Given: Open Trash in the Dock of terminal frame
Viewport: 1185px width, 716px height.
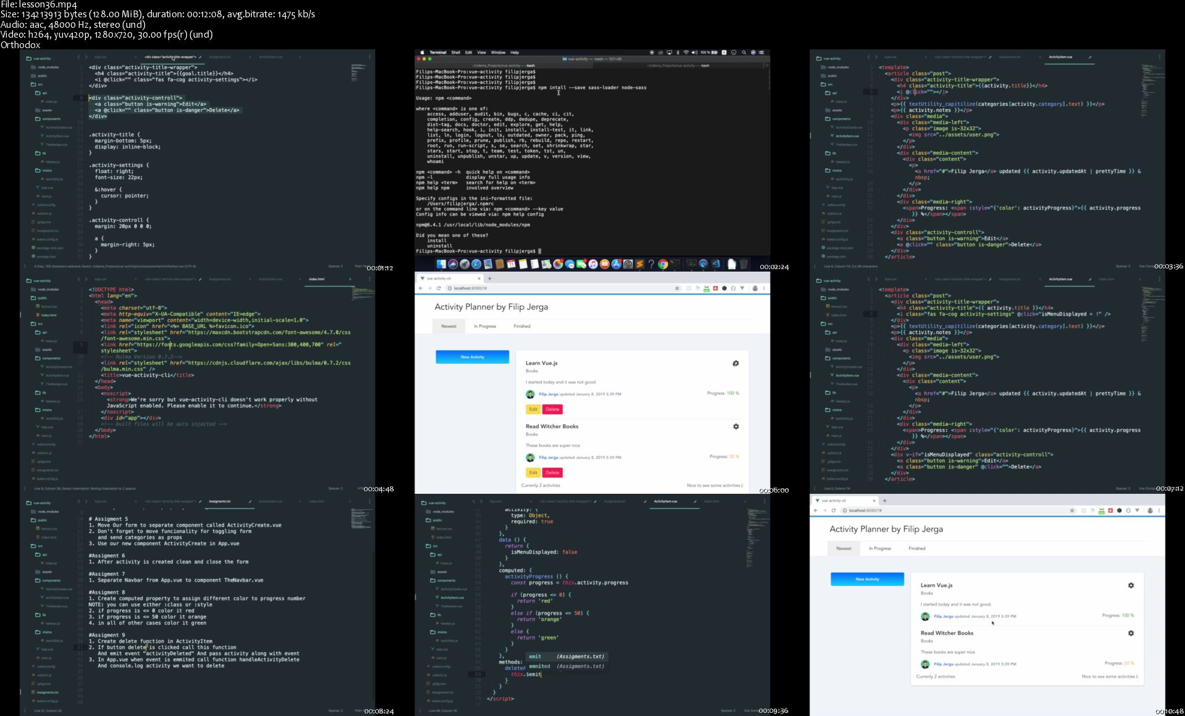Looking at the screenshot, I should [x=743, y=264].
